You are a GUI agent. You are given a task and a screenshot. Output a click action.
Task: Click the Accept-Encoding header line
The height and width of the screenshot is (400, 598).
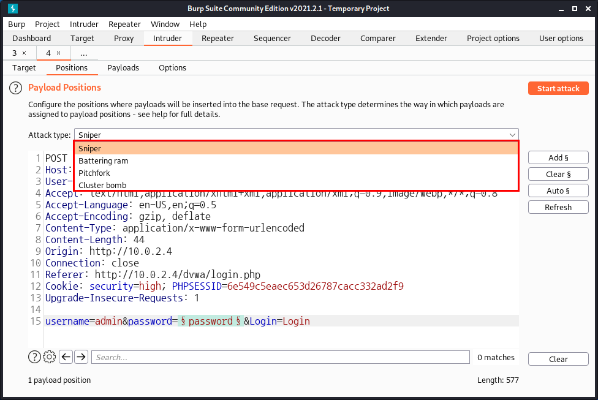click(x=128, y=217)
